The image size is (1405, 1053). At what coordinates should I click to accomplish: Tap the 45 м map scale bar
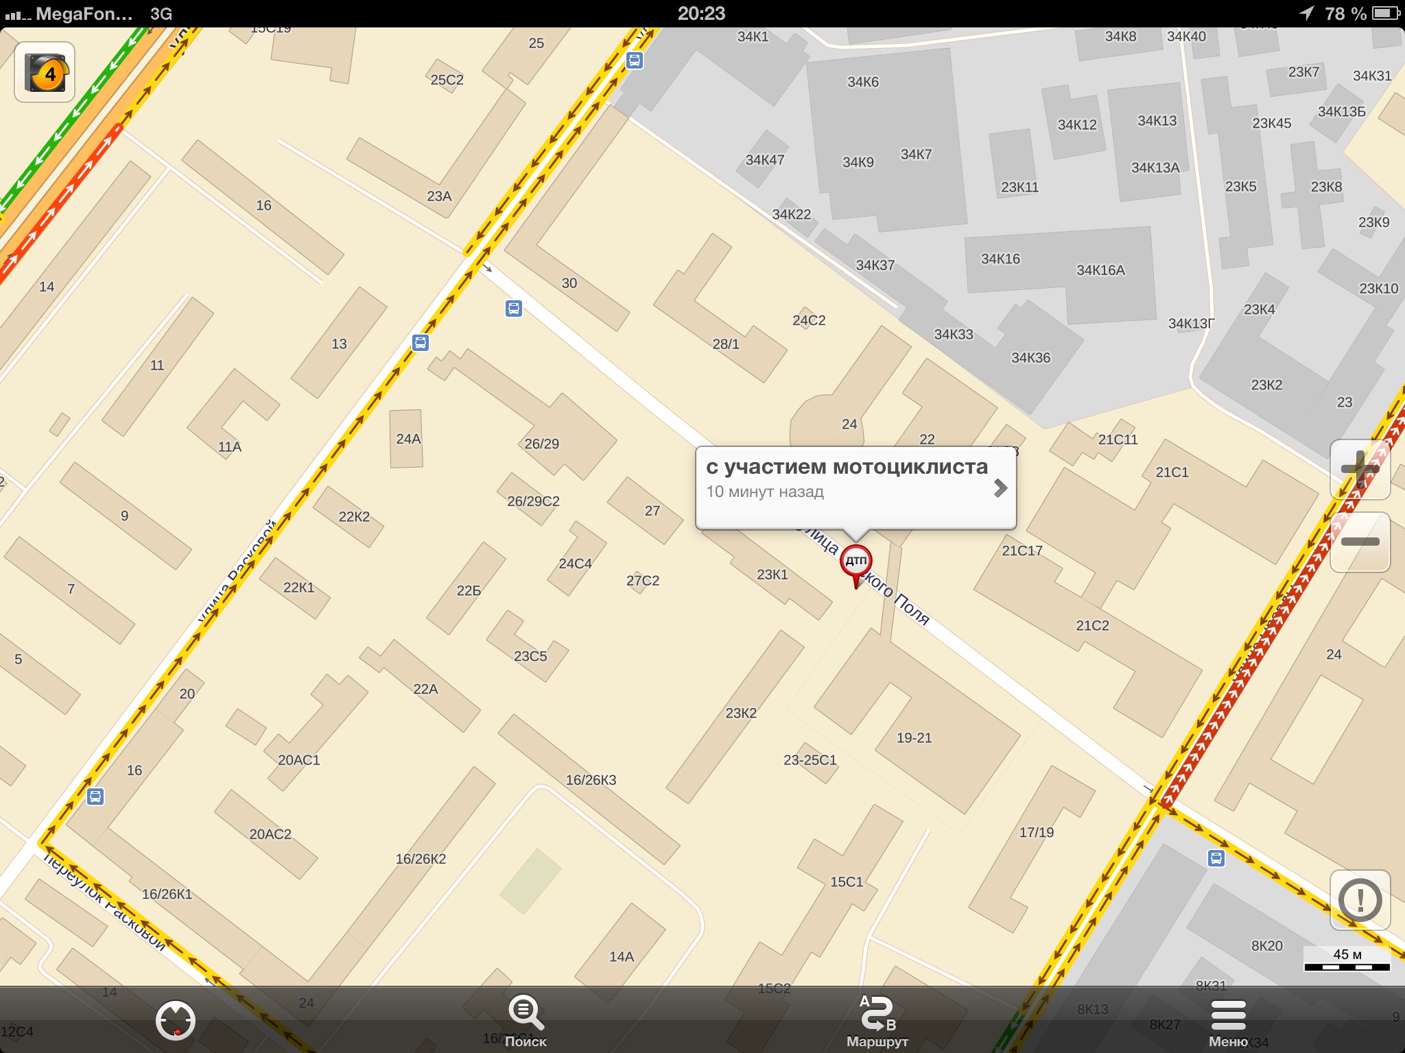[x=1347, y=959]
